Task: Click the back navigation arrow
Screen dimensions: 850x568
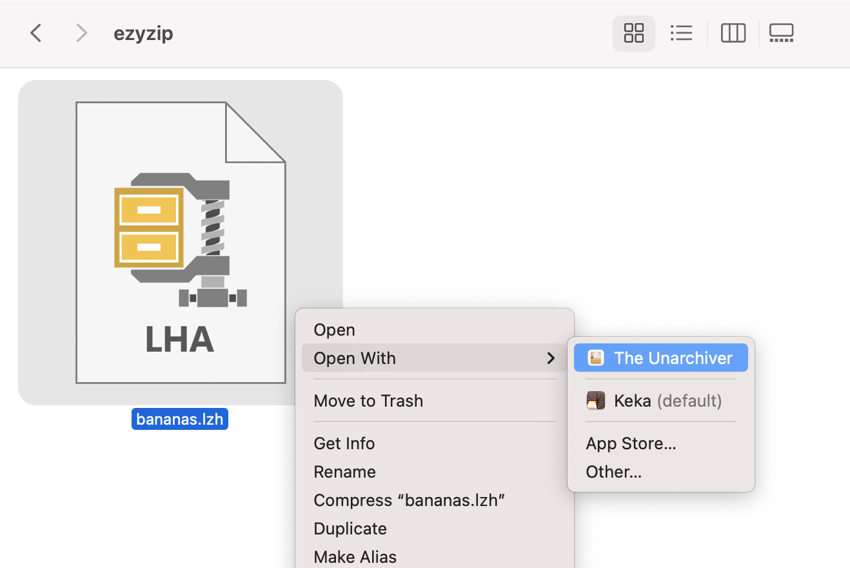Action: 35,33
